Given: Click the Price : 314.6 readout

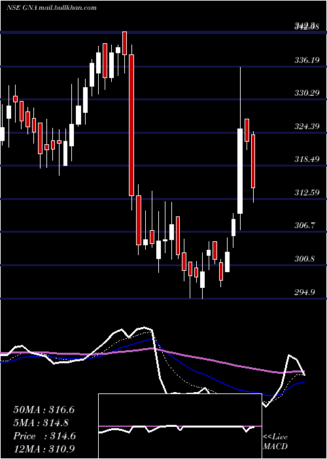Looking at the screenshot, I should (44, 436).
